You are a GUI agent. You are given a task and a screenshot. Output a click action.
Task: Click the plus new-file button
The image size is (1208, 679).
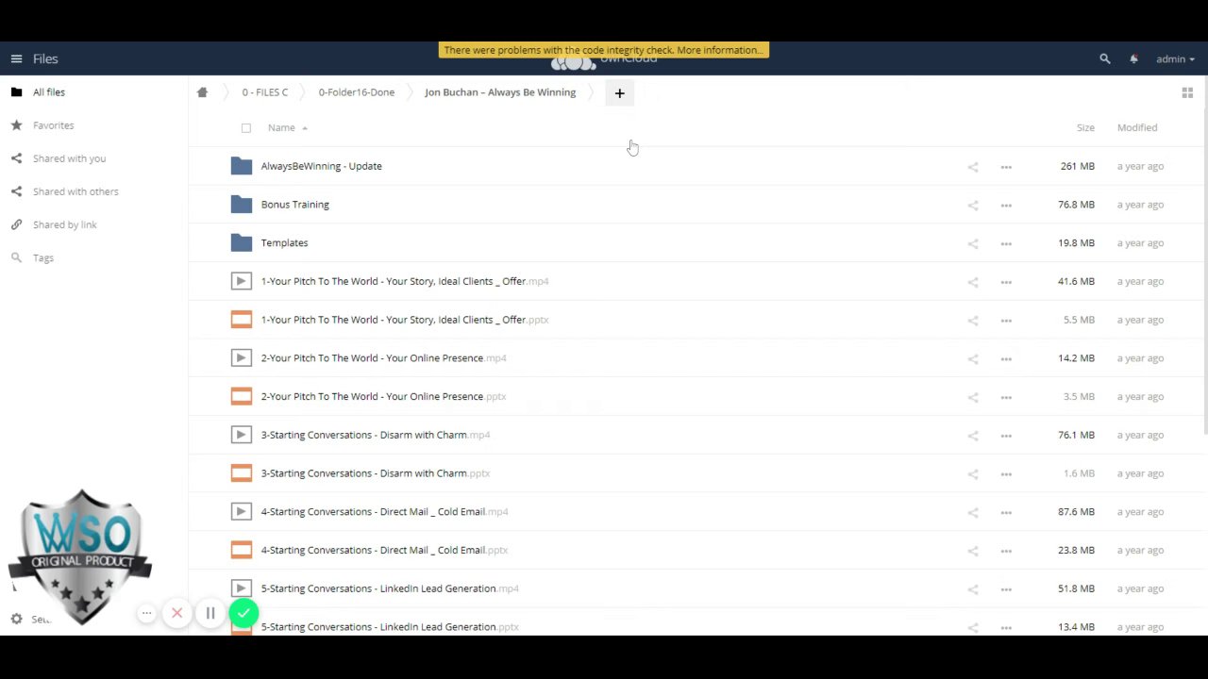[x=620, y=92]
